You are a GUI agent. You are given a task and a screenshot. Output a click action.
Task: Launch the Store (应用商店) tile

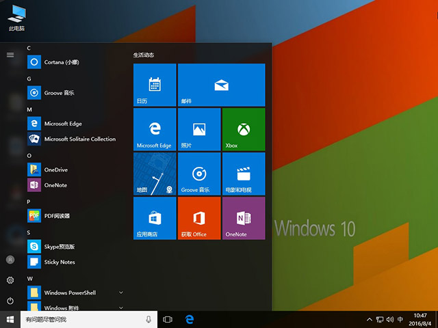point(155,218)
